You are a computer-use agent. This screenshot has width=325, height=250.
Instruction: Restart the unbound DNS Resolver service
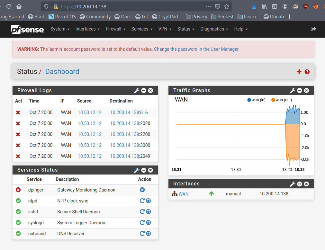(x=142, y=234)
